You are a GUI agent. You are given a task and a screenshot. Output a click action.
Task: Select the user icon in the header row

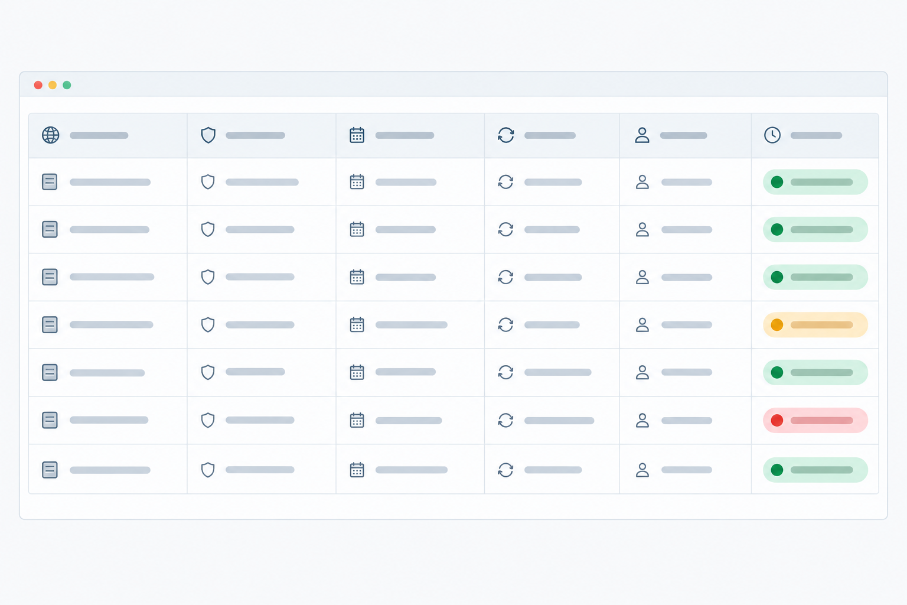pyautogui.click(x=642, y=135)
